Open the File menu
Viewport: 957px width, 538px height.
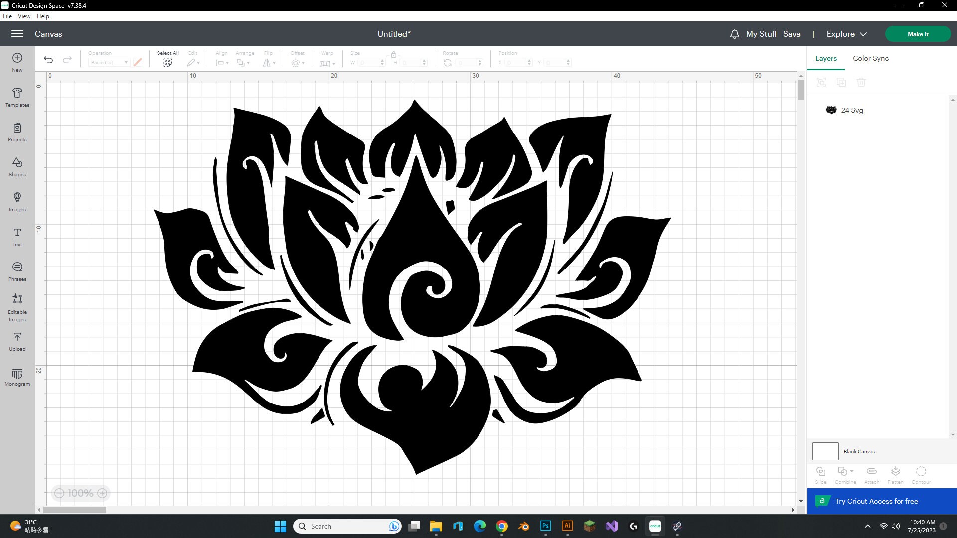[7, 16]
